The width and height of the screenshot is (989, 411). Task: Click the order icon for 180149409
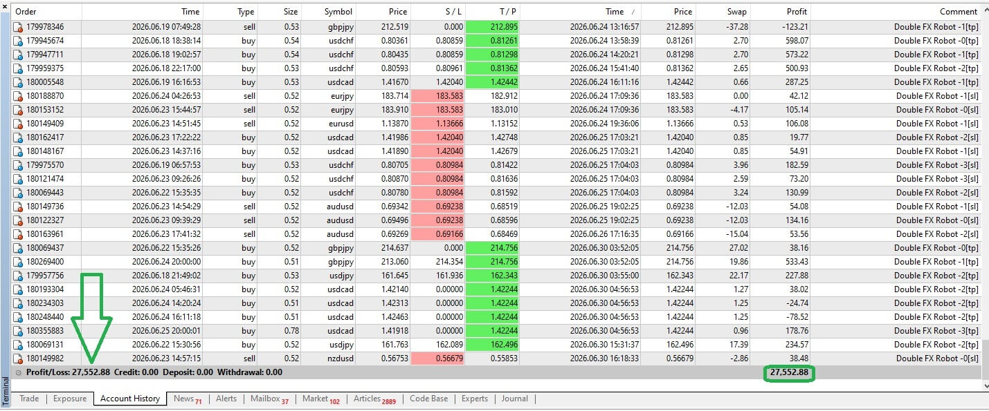coord(18,124)
